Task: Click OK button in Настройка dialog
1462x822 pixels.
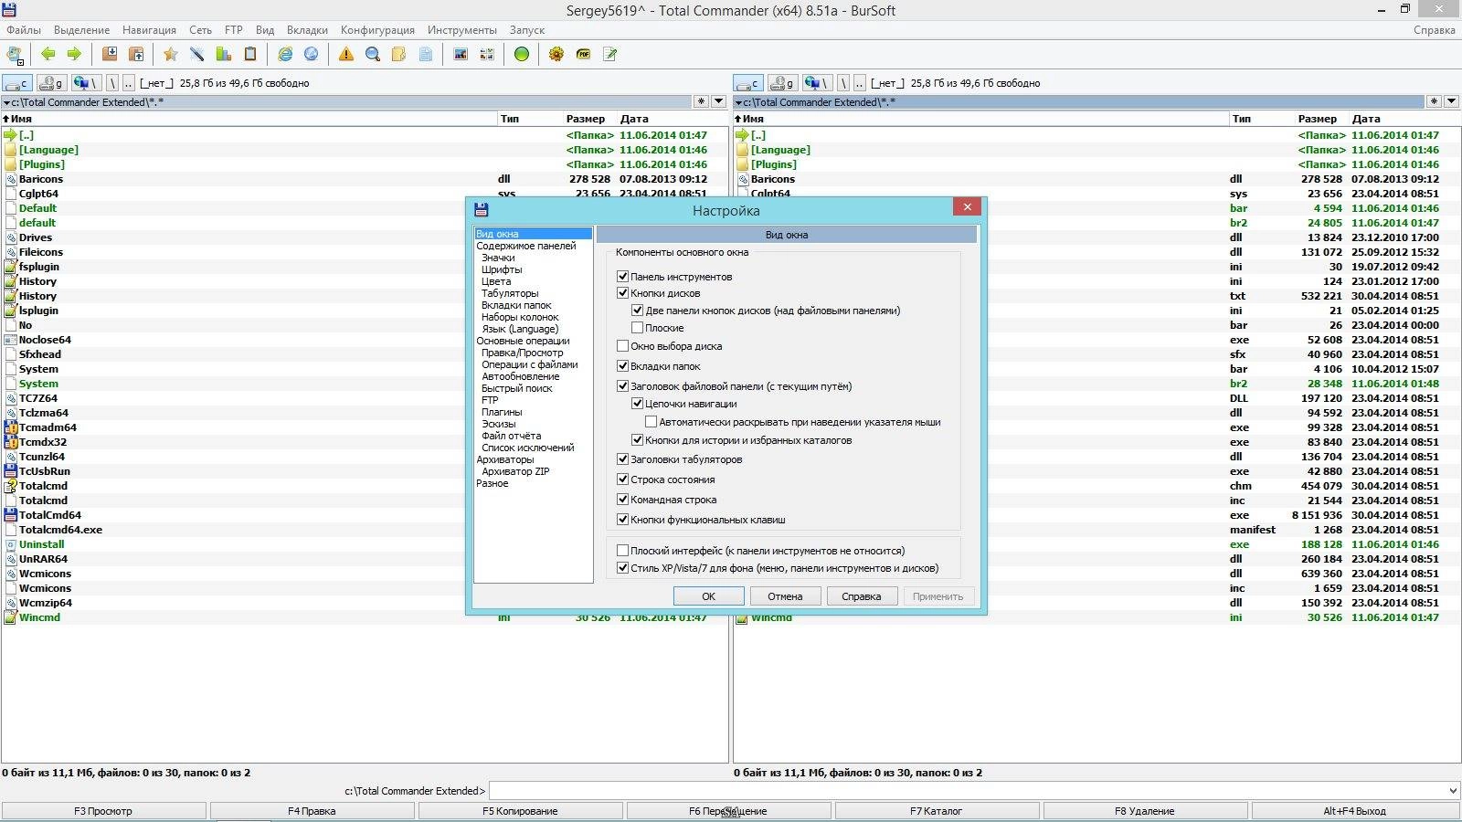Action: (708, 596)
